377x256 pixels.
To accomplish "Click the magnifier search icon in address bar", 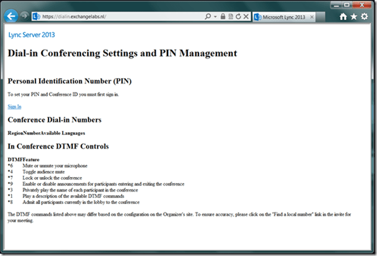I will coord(208,16).
